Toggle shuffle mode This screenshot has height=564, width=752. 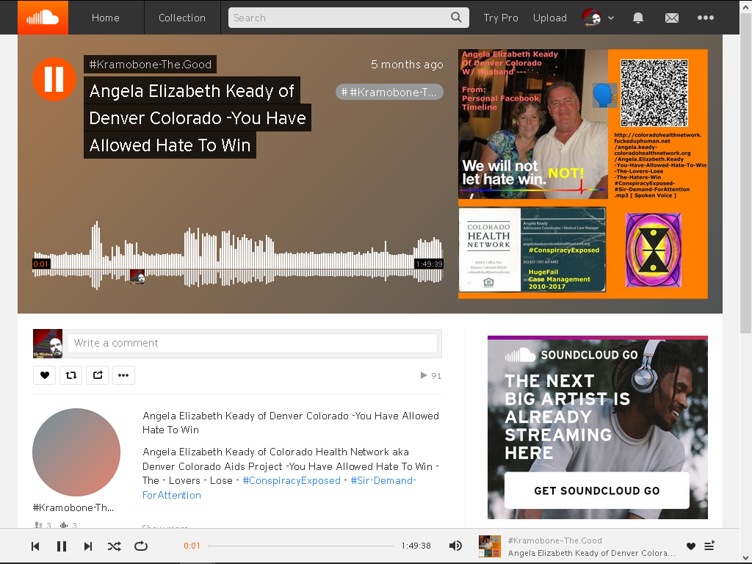(114, 546)
